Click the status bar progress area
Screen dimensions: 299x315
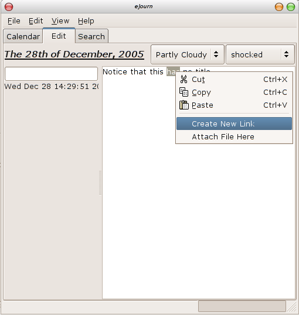click(x=242, y=306)
